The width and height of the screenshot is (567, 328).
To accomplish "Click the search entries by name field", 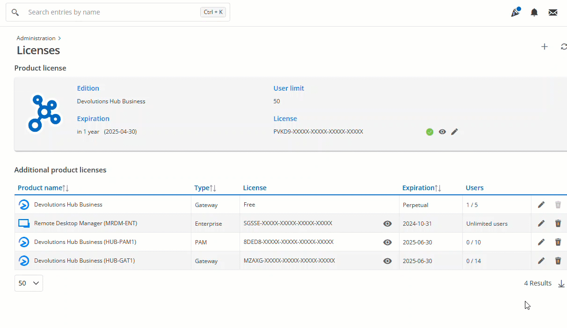I will (x=112, y=12).
